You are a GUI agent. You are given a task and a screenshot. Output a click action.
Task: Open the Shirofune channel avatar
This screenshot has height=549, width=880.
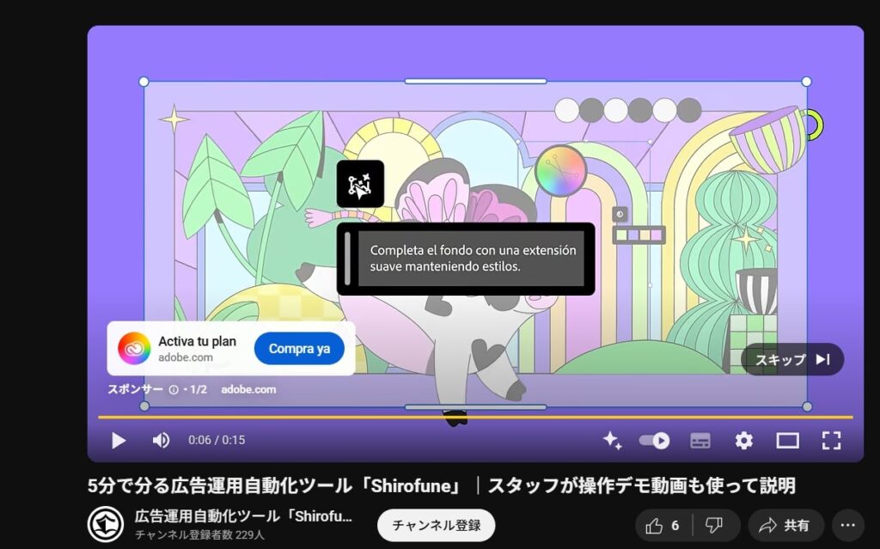click(x=107, y=525)
